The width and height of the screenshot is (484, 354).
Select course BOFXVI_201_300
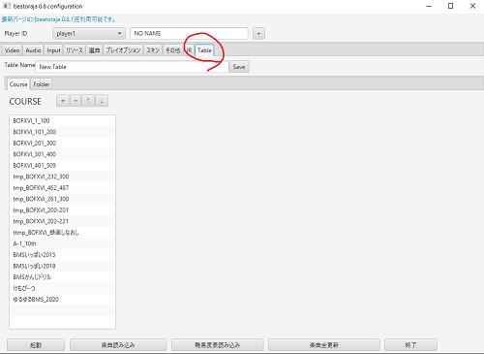click(62, 143)
